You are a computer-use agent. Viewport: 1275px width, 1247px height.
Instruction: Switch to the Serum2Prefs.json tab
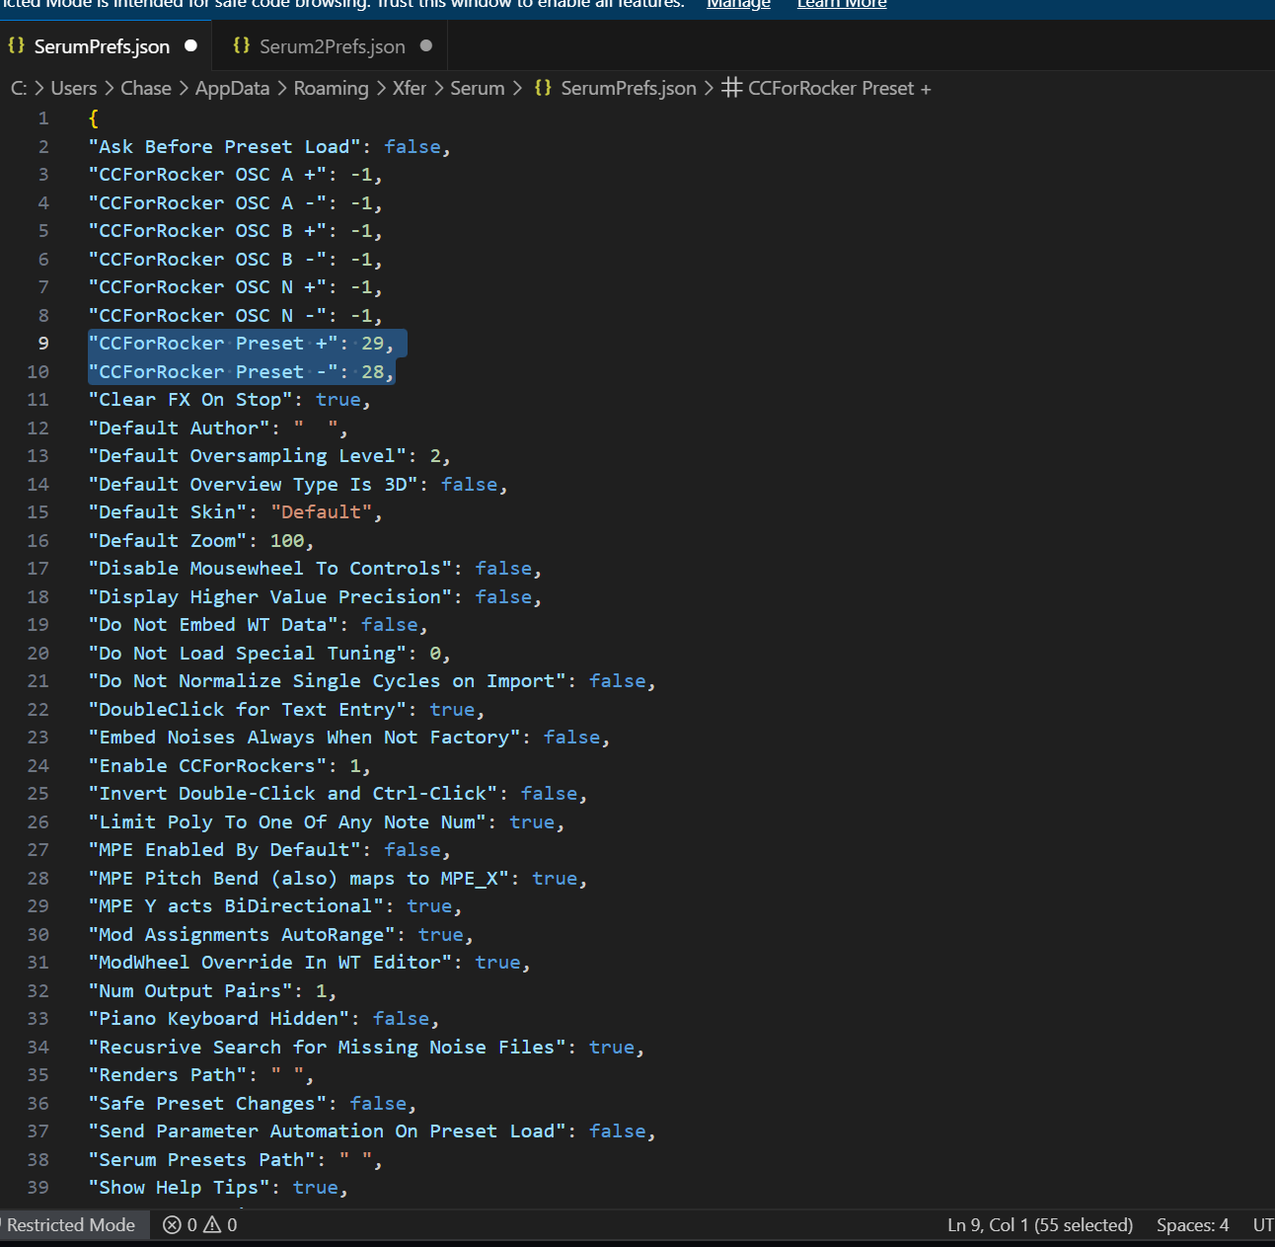pyautogui.click(x=332, y=46)
